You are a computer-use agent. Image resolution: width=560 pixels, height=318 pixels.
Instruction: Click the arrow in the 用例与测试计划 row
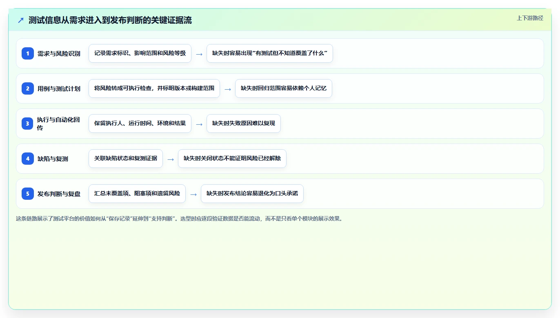(x=228, y=89)
